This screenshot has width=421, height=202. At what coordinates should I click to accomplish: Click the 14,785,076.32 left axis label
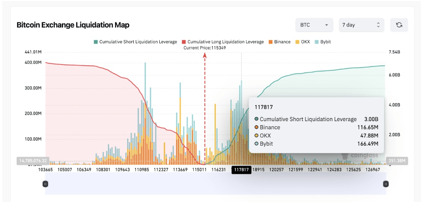[x=33, y=161]
